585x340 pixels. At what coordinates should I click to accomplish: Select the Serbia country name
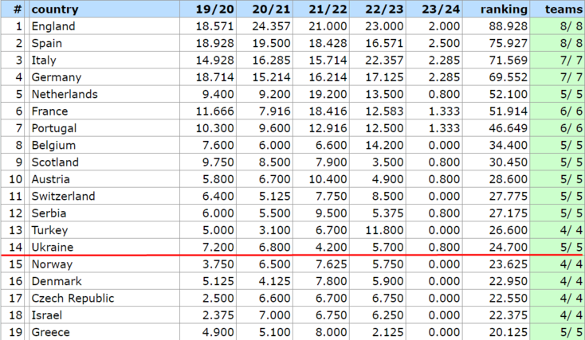(49, 213)
